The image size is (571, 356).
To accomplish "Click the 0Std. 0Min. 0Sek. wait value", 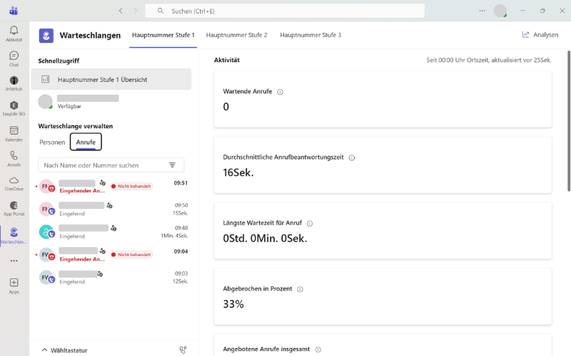I will 265,239.
